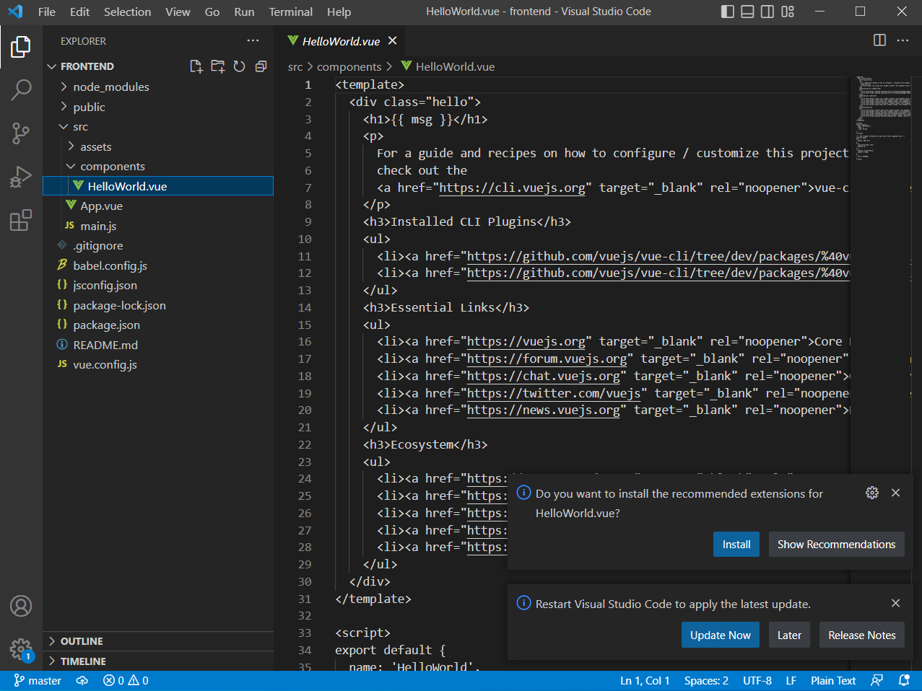The image size is (922, 691).
Task: Click Install button for recommended extensions
Action: (736, 545)
